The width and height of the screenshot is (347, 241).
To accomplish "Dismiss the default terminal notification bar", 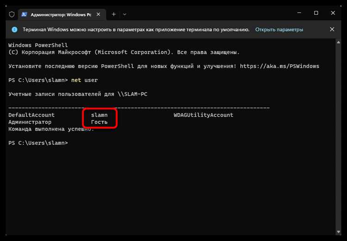I will pyautogui.click(x=332, y=29).
